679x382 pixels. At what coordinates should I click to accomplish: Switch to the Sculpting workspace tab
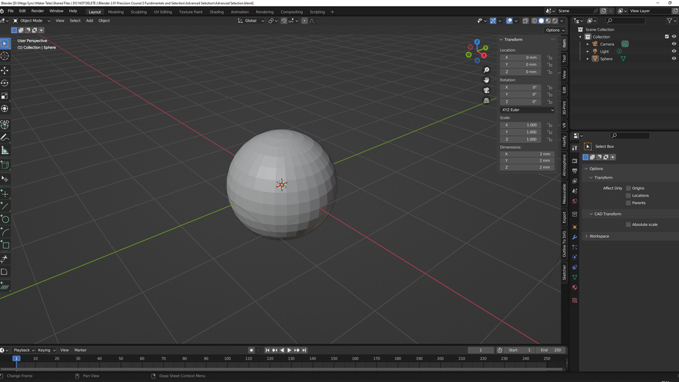[x=139, y=11]
